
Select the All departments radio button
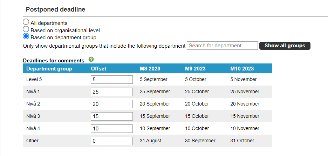click(26, 22)
